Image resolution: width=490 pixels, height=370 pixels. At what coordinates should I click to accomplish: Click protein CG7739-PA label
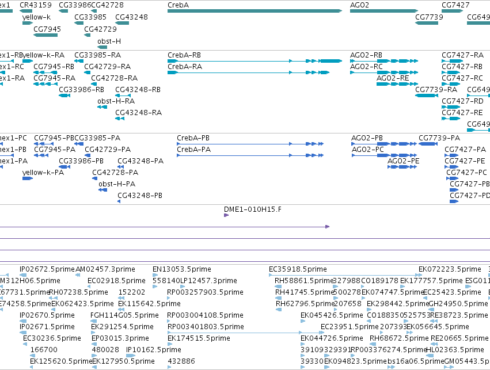[439, 138]
